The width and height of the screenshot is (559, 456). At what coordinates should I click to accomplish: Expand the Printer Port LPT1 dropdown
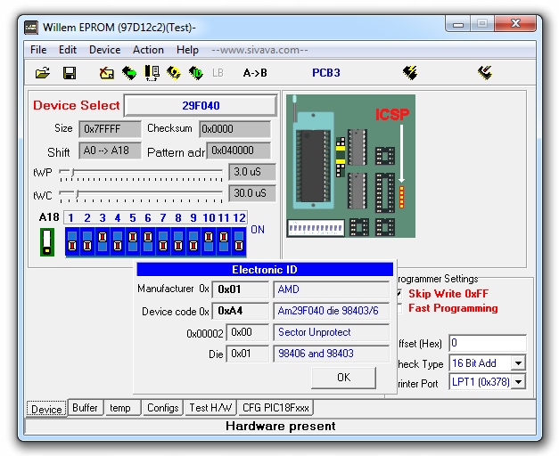click(x=518, y=383)
